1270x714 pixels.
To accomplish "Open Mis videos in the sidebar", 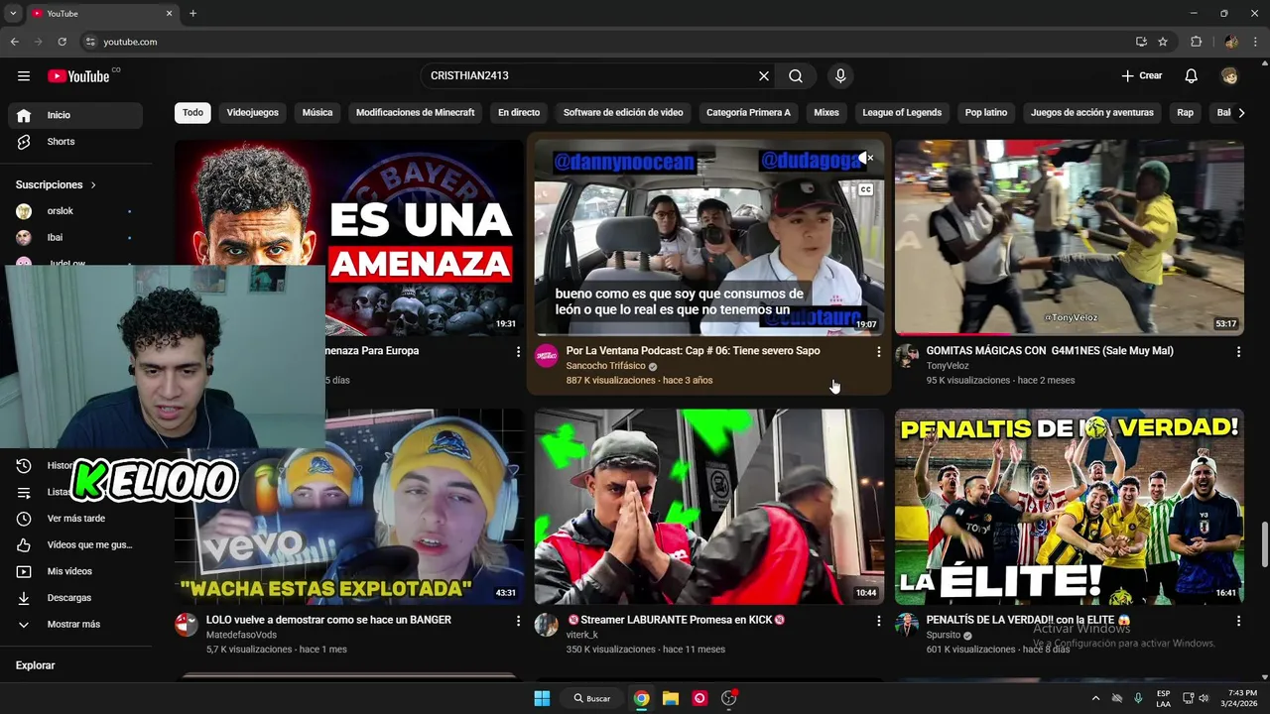I will tap(75, 571).
